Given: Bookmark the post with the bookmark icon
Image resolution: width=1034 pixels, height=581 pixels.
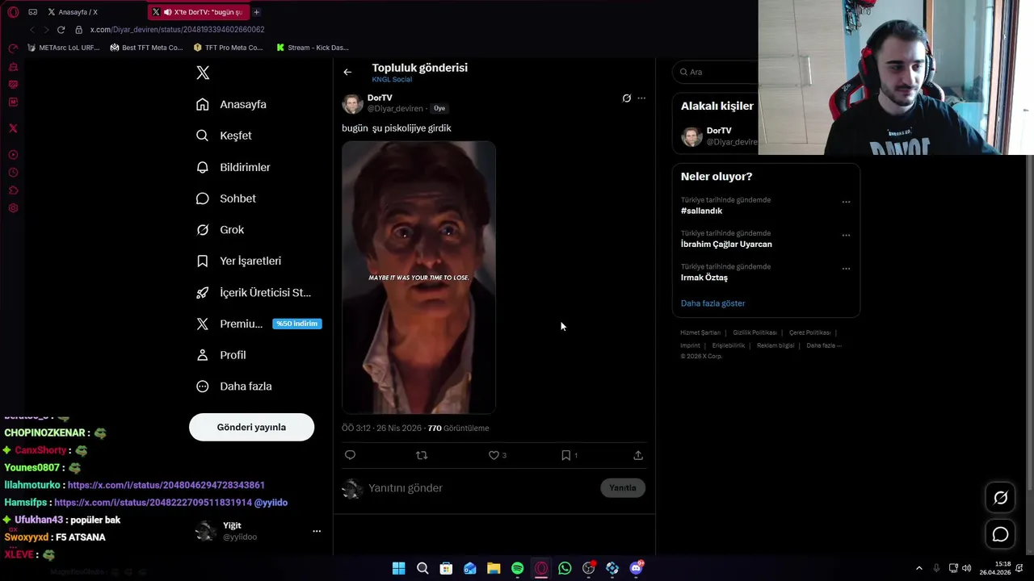Looking at the screenshot, I should pyautogui.click(x=565, y=455).
